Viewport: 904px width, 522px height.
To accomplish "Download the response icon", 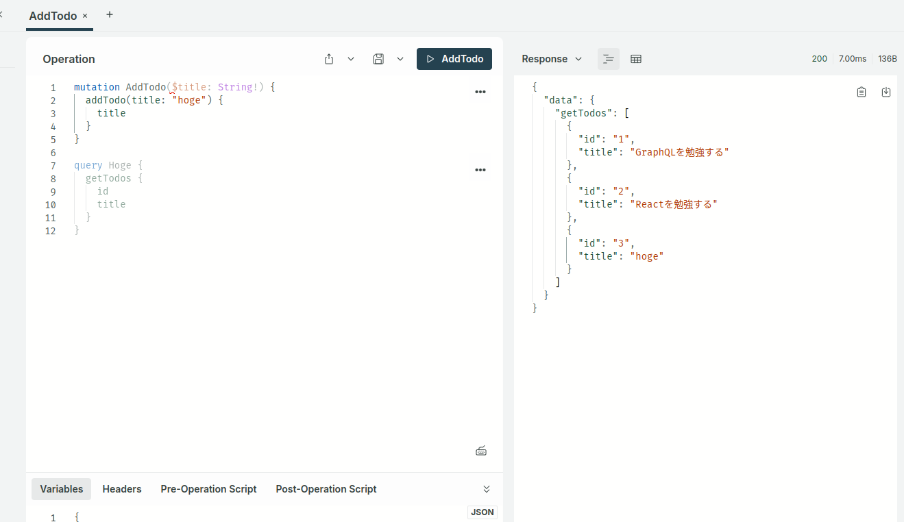I will tap(886, 92).
